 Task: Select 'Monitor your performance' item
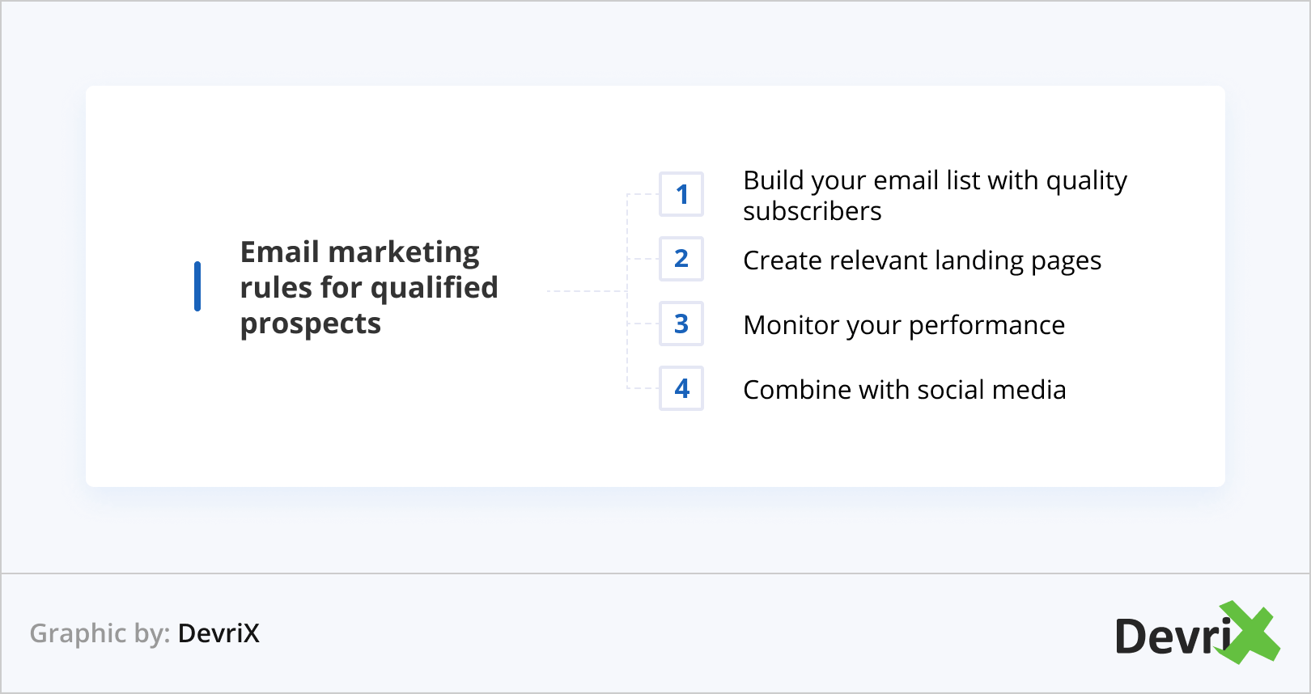904,325
